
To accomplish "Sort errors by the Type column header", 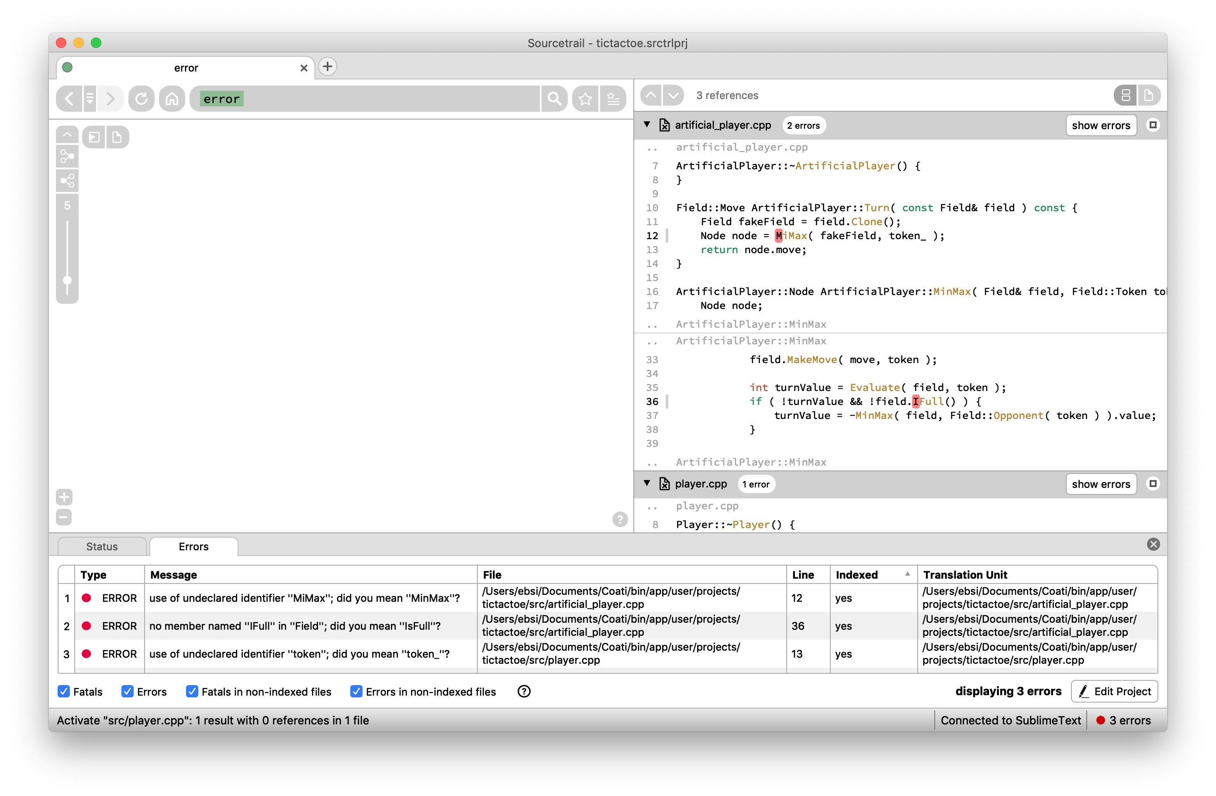I will (109, 575).
